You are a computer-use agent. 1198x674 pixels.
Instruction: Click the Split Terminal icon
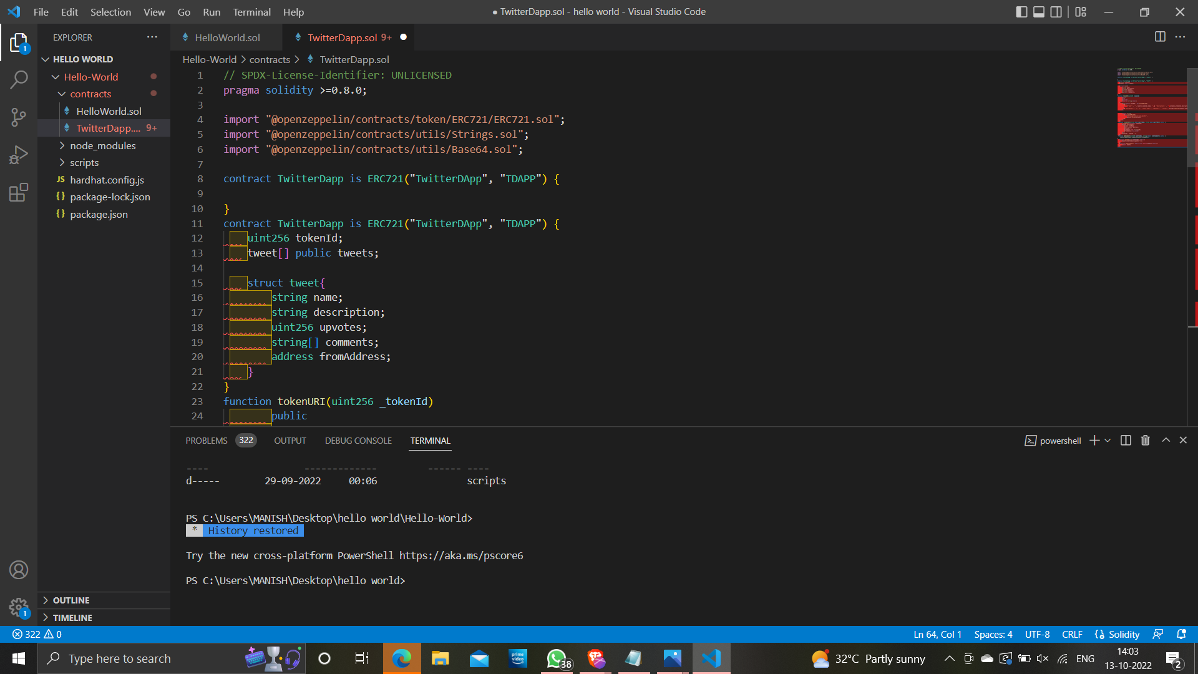click(x=1126, y=441)
